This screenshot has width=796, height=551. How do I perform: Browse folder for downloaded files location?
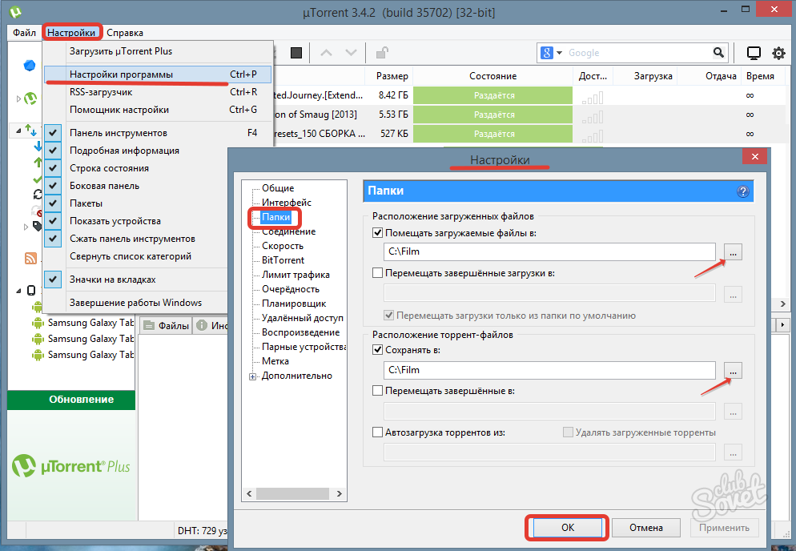click(x=733, y=252)
